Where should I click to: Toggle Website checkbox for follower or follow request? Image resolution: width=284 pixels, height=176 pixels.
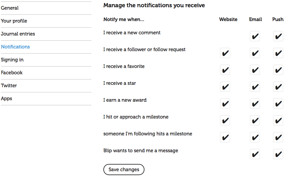coord(225,53)
